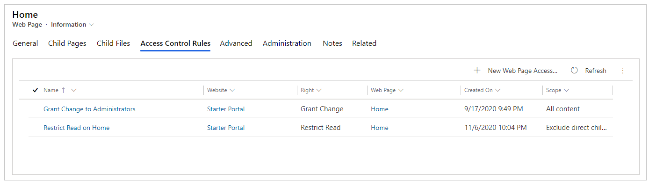Click the plus icon for new web page access

(x=477, y=71)
